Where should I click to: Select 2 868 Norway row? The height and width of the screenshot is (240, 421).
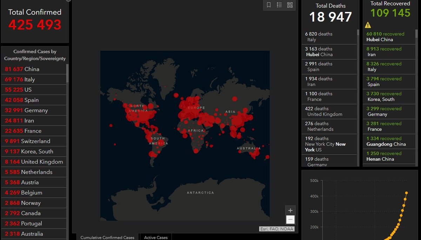34,203
